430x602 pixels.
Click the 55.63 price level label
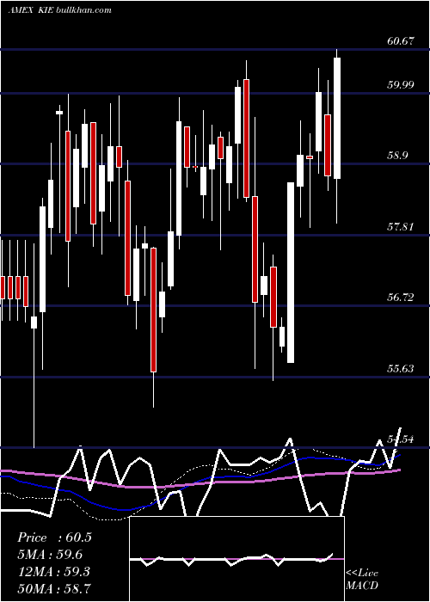click(401, 369)
